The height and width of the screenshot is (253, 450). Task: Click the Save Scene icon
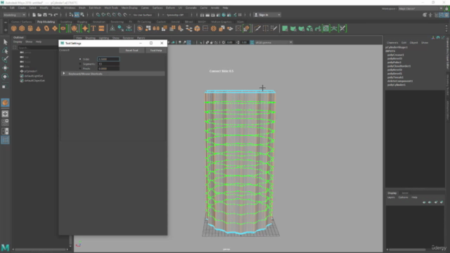click(x=45, y=15)
